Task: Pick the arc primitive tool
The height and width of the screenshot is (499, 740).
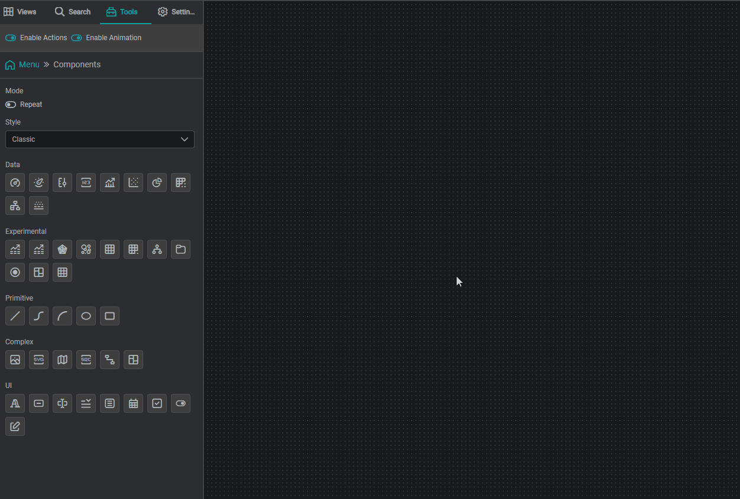Action: pos(63,316)
